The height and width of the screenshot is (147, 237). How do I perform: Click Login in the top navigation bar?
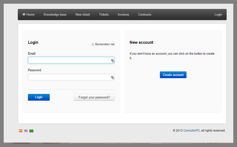(x=218, y=15)
